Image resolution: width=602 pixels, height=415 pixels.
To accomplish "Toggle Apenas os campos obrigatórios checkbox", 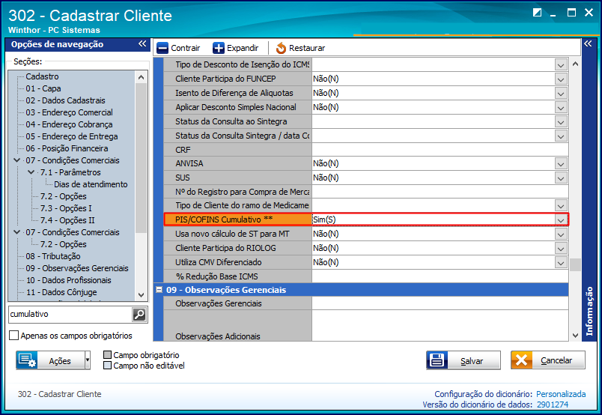I will coord(13,336).
